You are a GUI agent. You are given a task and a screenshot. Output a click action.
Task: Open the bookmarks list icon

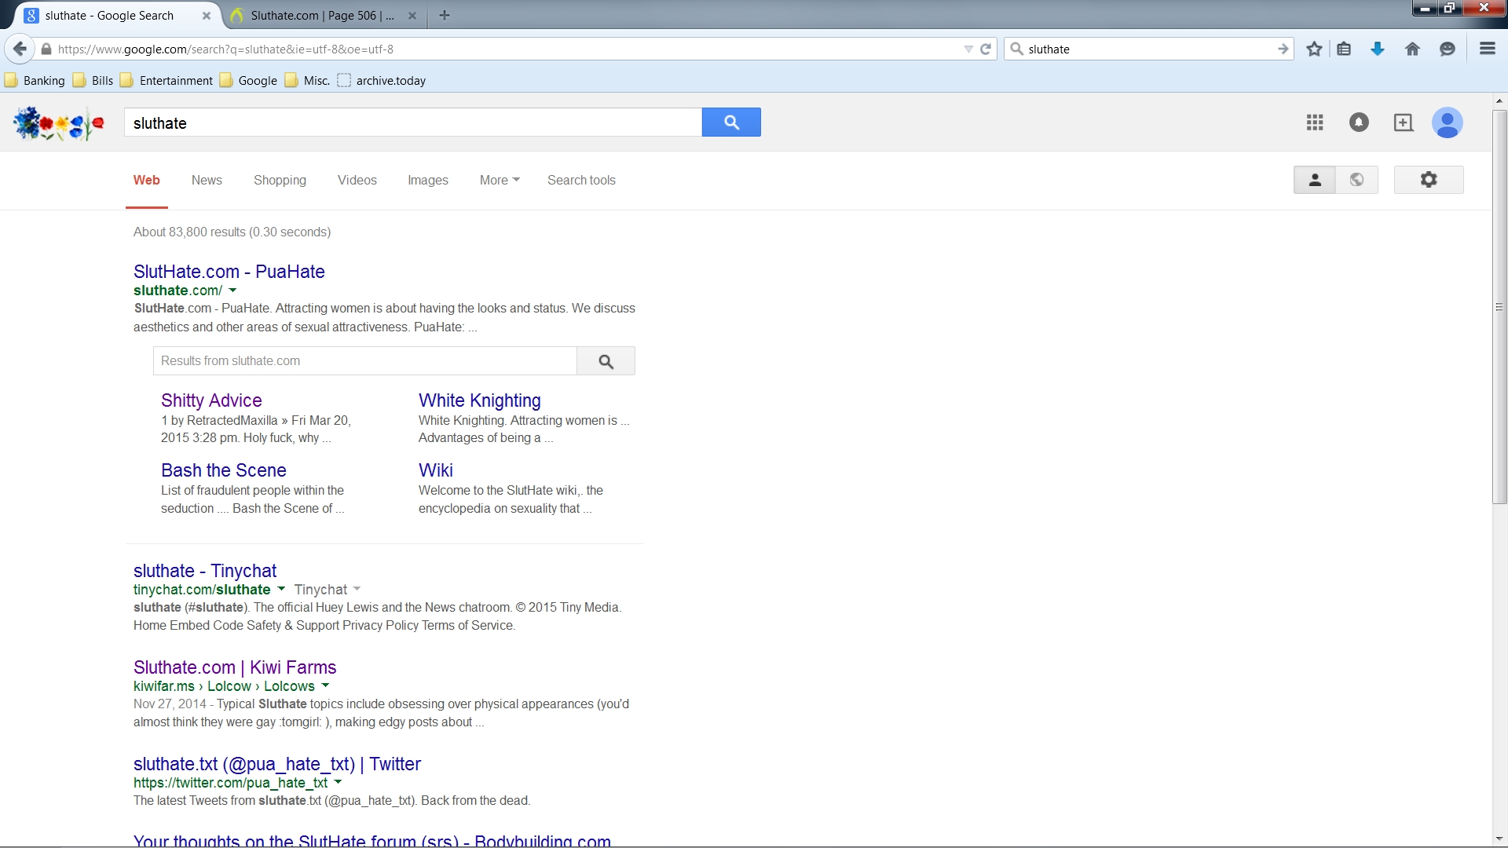[1344, 49]
